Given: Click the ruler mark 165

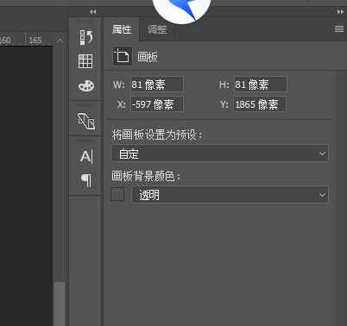Looking at the screenshot, I should click(x=35, y=41).
